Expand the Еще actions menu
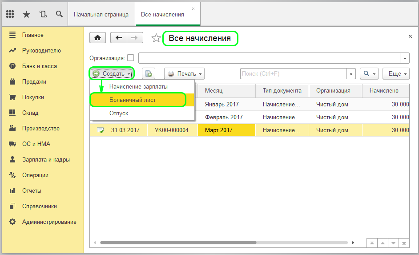419x255 pixels. pyautogui.click(x=395, y=74)
